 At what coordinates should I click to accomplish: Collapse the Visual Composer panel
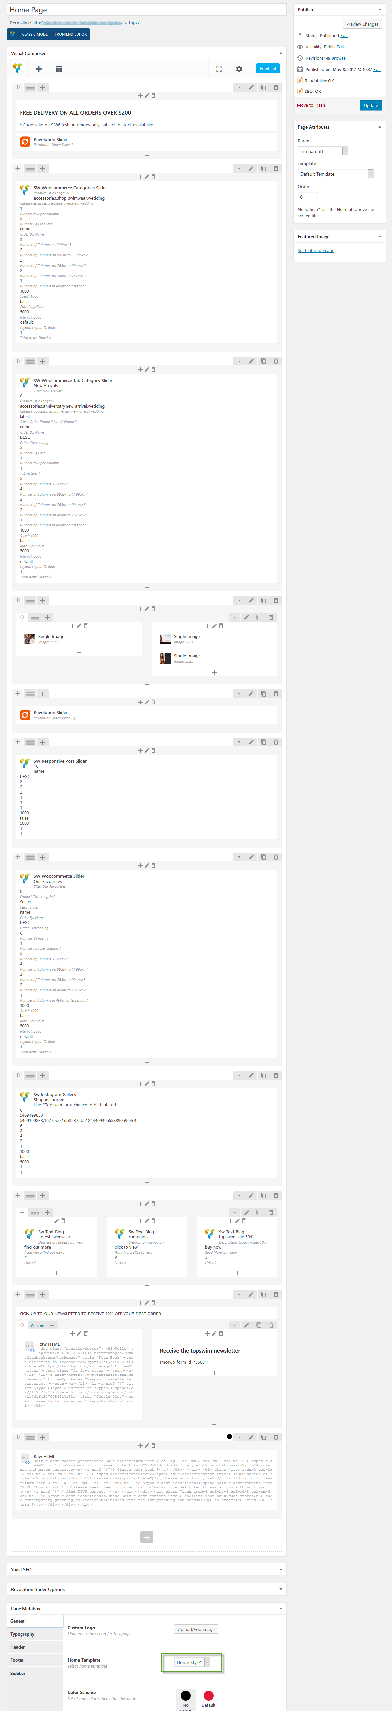[280, 53]
